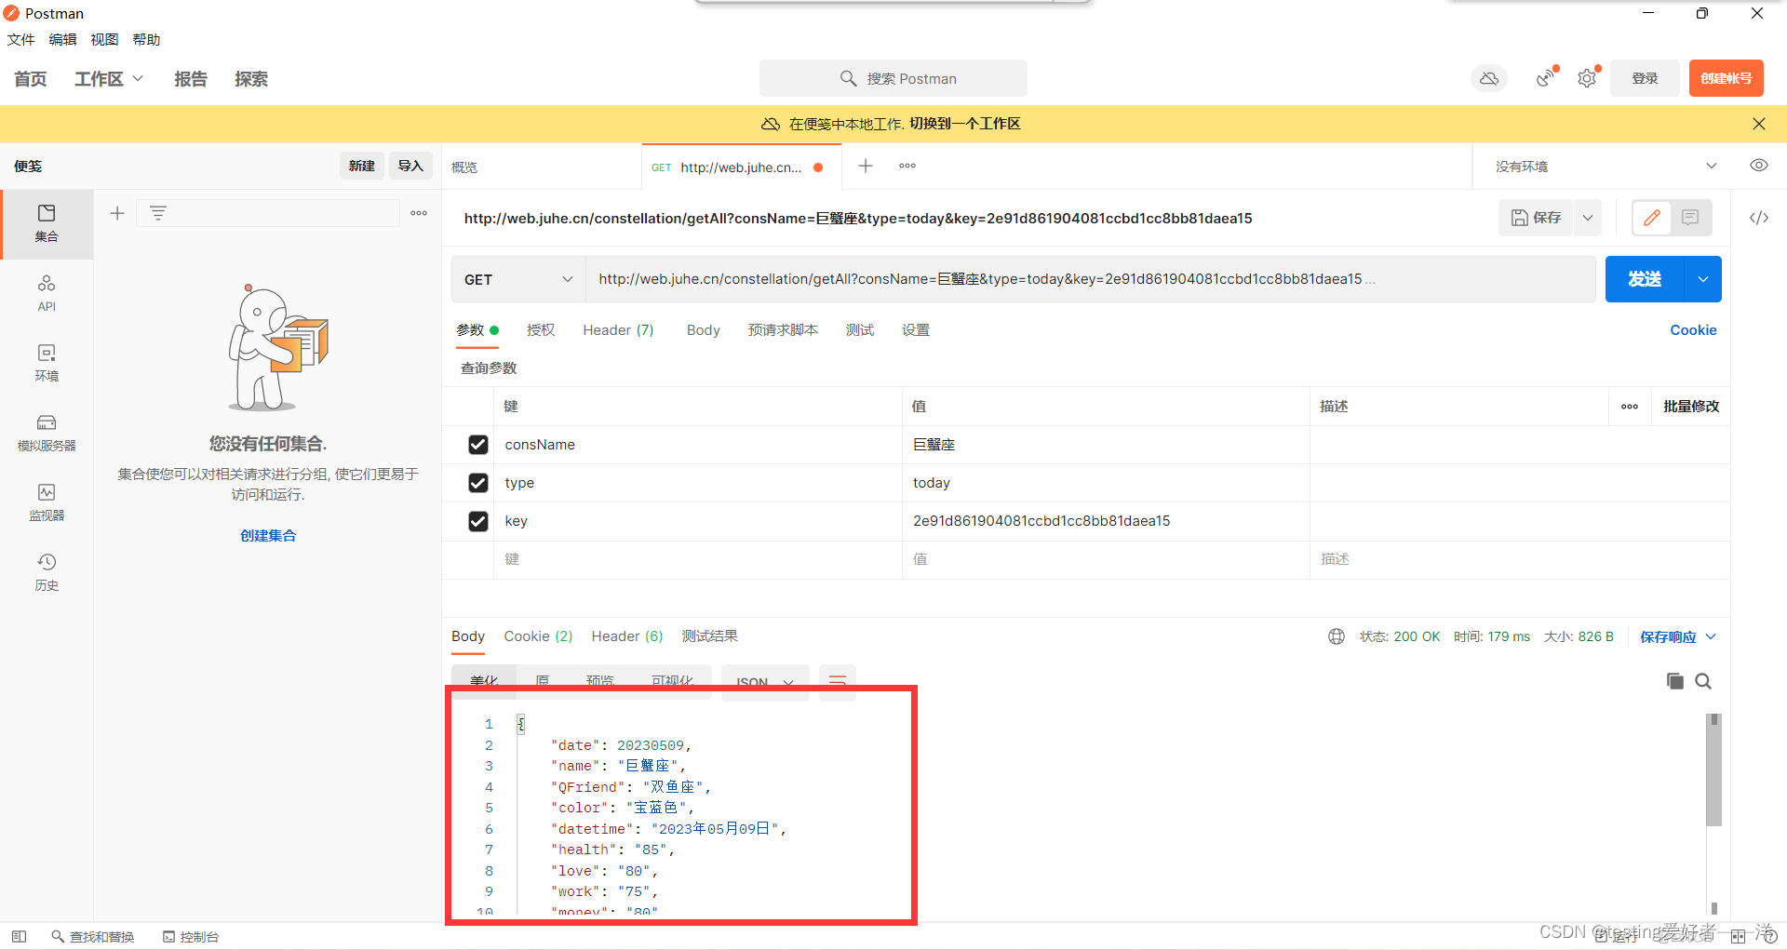Image resolution: width=1787 pixels, height=950 pixels.
Task: Open the 测试结果 response tab
Action: pos(709,636)
